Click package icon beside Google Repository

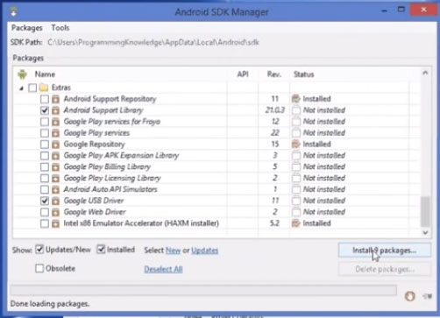[x=55, y=145]
